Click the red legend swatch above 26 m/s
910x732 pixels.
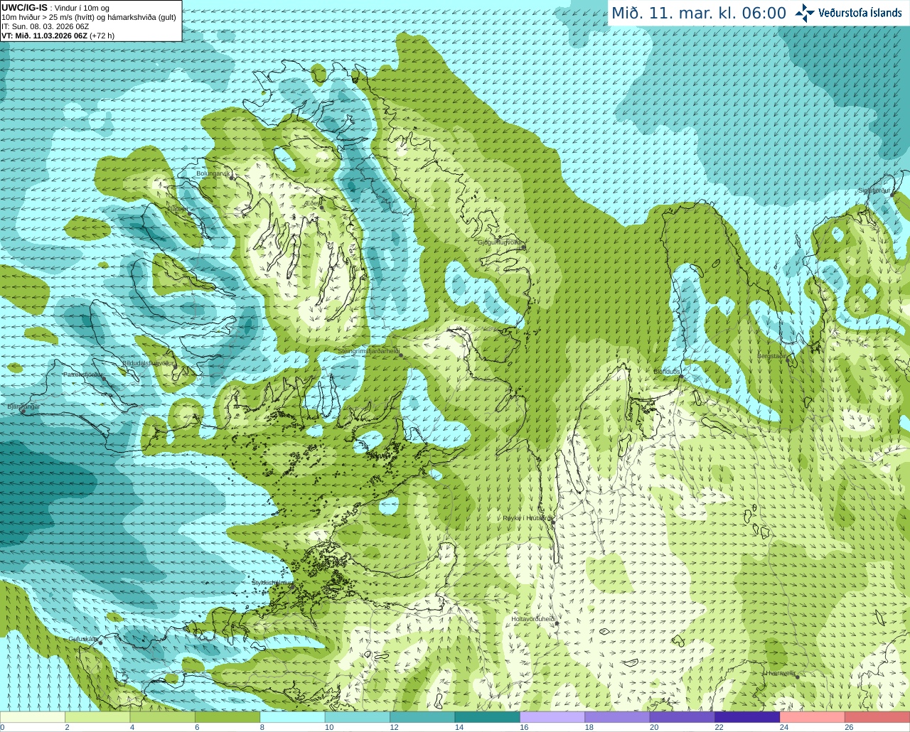[x=877, y=717]
